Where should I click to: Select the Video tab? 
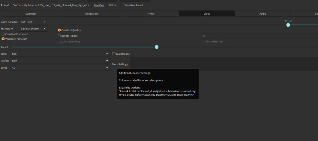pyautogui.click(x=207, y=13)
